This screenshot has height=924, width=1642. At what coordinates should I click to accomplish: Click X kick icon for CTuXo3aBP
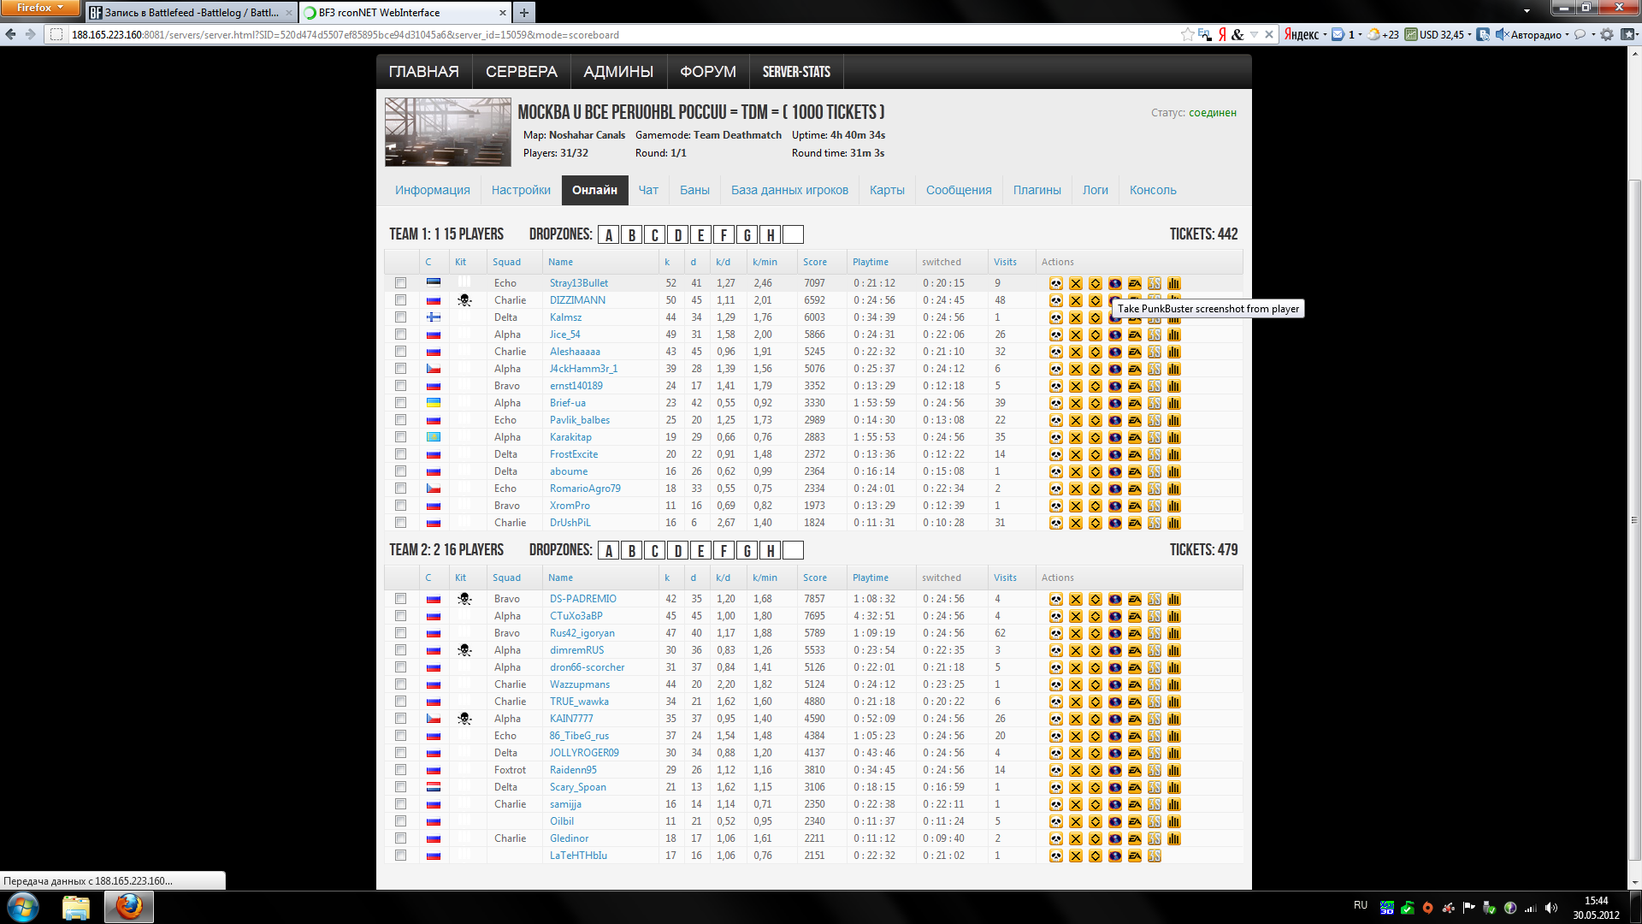1076,617
